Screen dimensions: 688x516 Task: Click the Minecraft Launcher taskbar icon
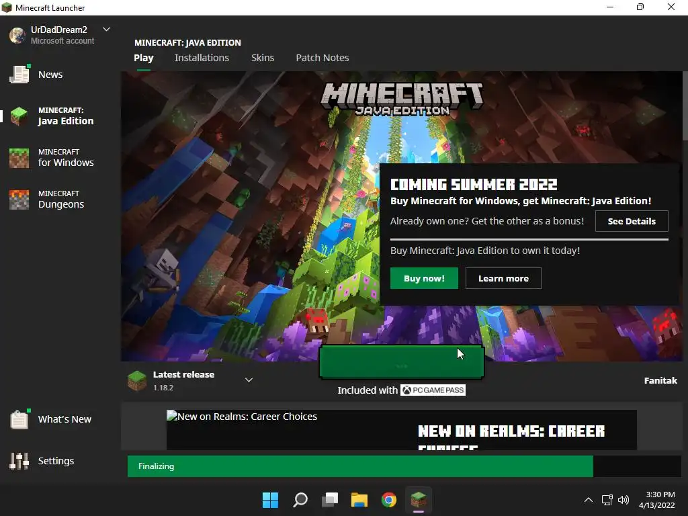pos(419,500)
